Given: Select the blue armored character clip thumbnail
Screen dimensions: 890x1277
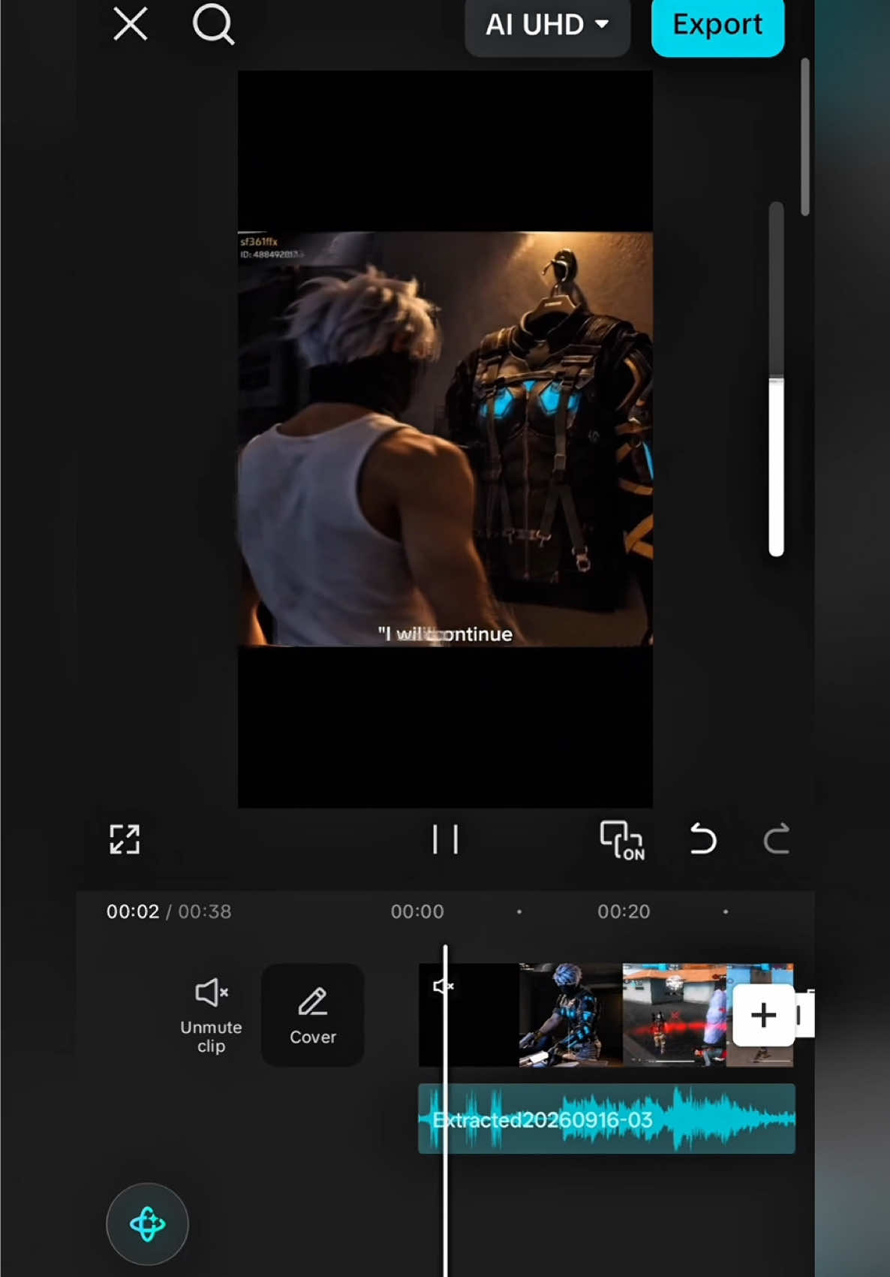Looking at the screenshot, I should coord(570,1015).
